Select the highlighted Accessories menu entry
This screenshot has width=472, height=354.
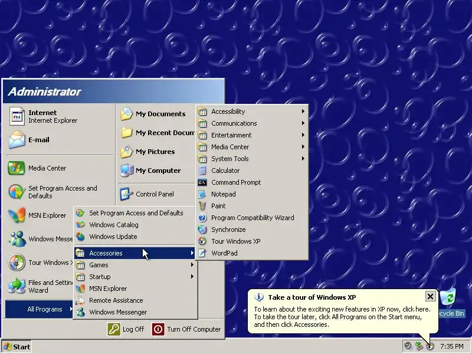click(x=135, y=253)
